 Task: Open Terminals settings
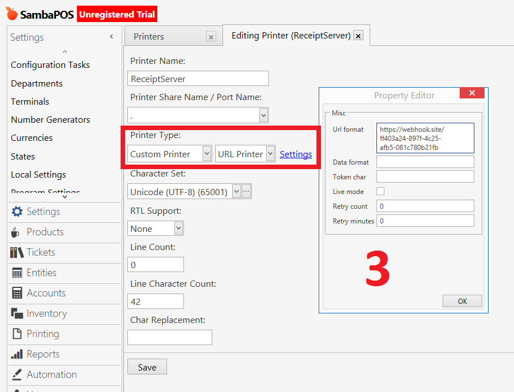click(x=30, y=101)
